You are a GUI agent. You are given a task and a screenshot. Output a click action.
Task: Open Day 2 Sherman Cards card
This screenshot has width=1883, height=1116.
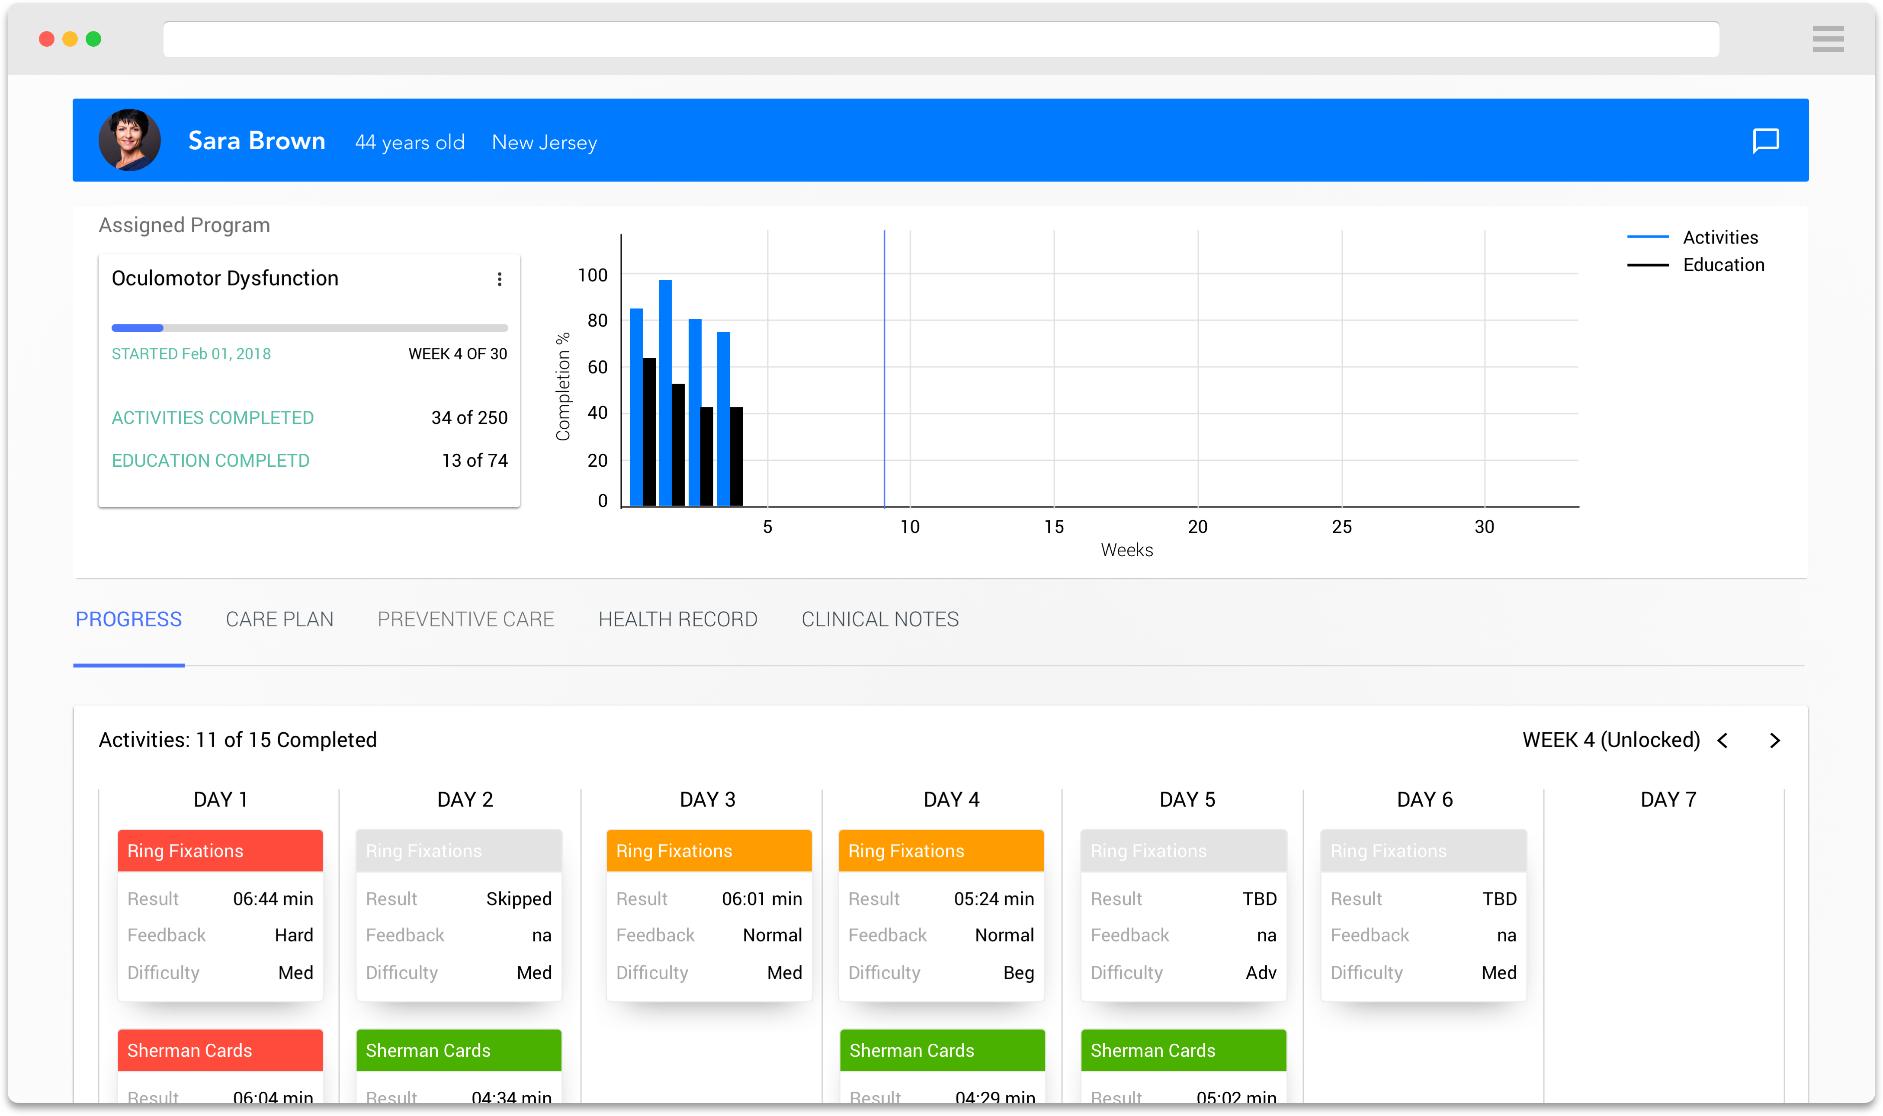click(459, 1066)
